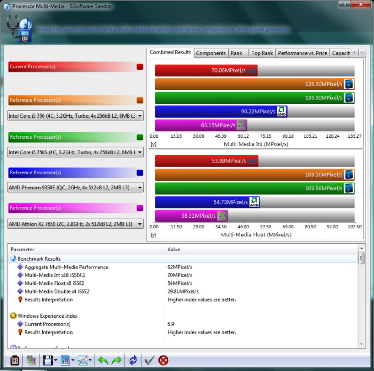This screenshot has width=374, height=371.
Task: Open the save dropdown arrow beside floppy icon
Action: (56, 360)
